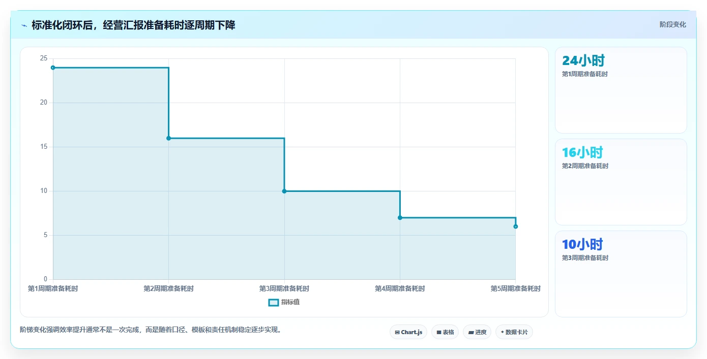Toggle the 指标值 legend swatch
Image resolution: width=707 pixels, height=359 pixels.
[273, 303]
